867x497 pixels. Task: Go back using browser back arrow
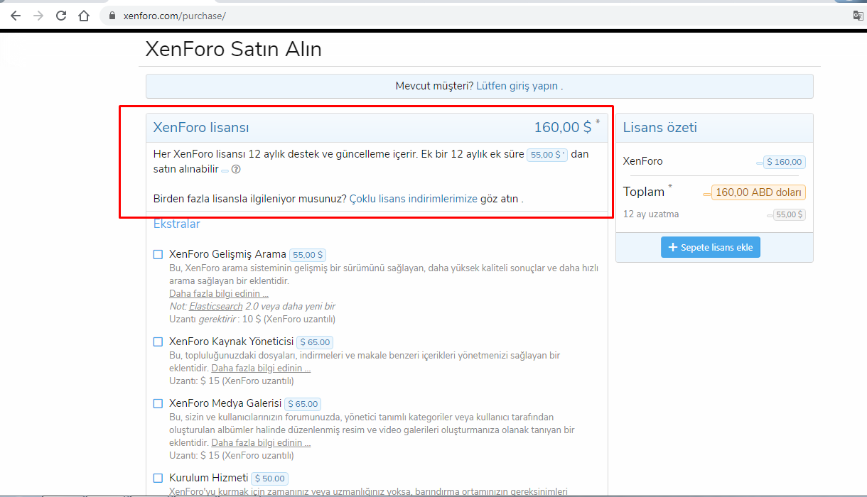pos(15,16)
